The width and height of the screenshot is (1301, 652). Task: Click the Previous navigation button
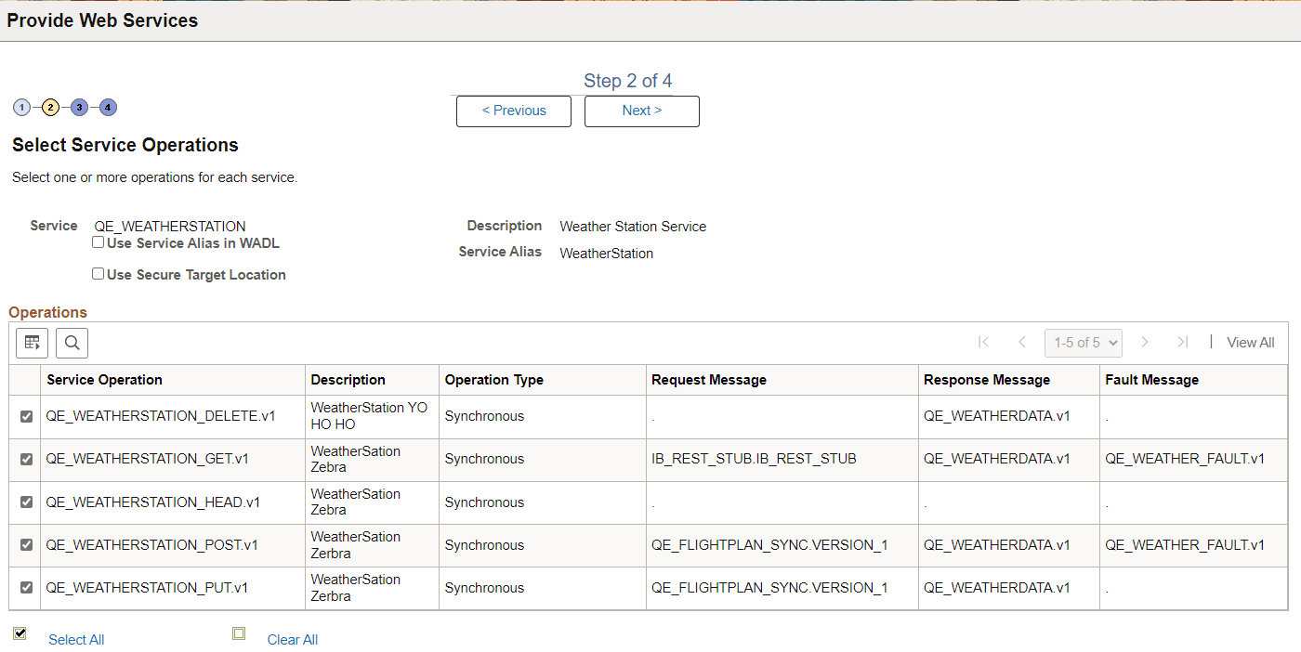513,111
